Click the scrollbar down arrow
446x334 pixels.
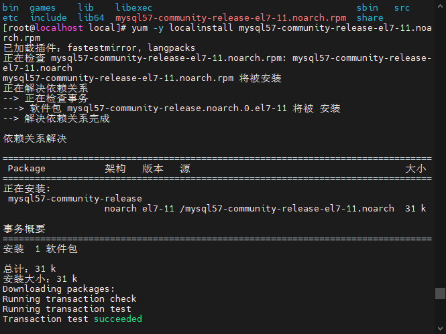coord(440,329)
